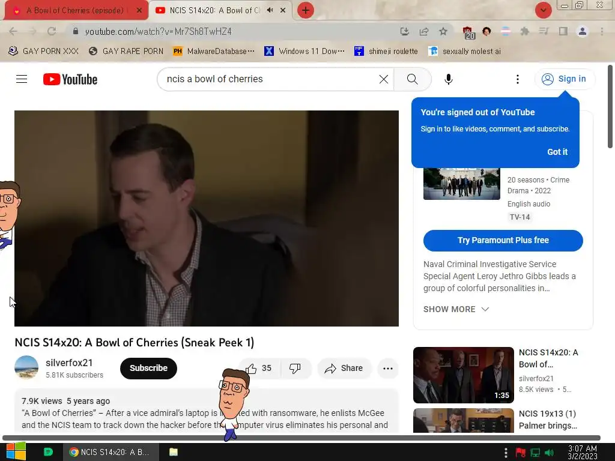
Task: Open the Extensions puzzle menu
Action: (524, 31)
